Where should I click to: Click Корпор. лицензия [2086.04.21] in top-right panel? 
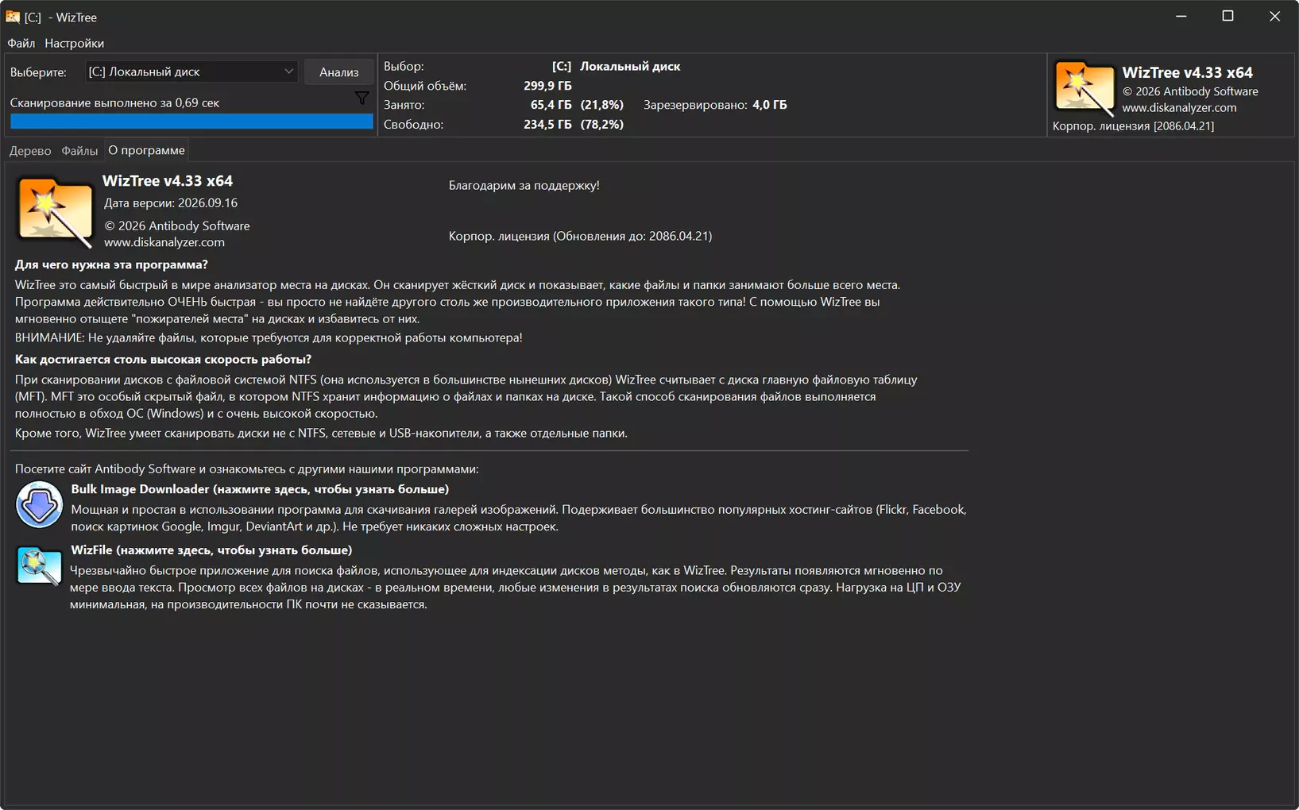coord(1133,126)
